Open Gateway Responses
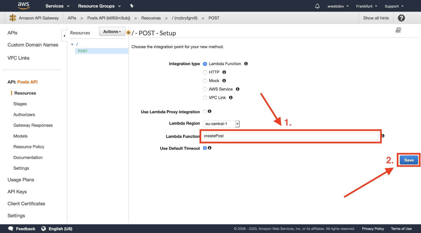The image size is (421, 233). tap(33, 125)
